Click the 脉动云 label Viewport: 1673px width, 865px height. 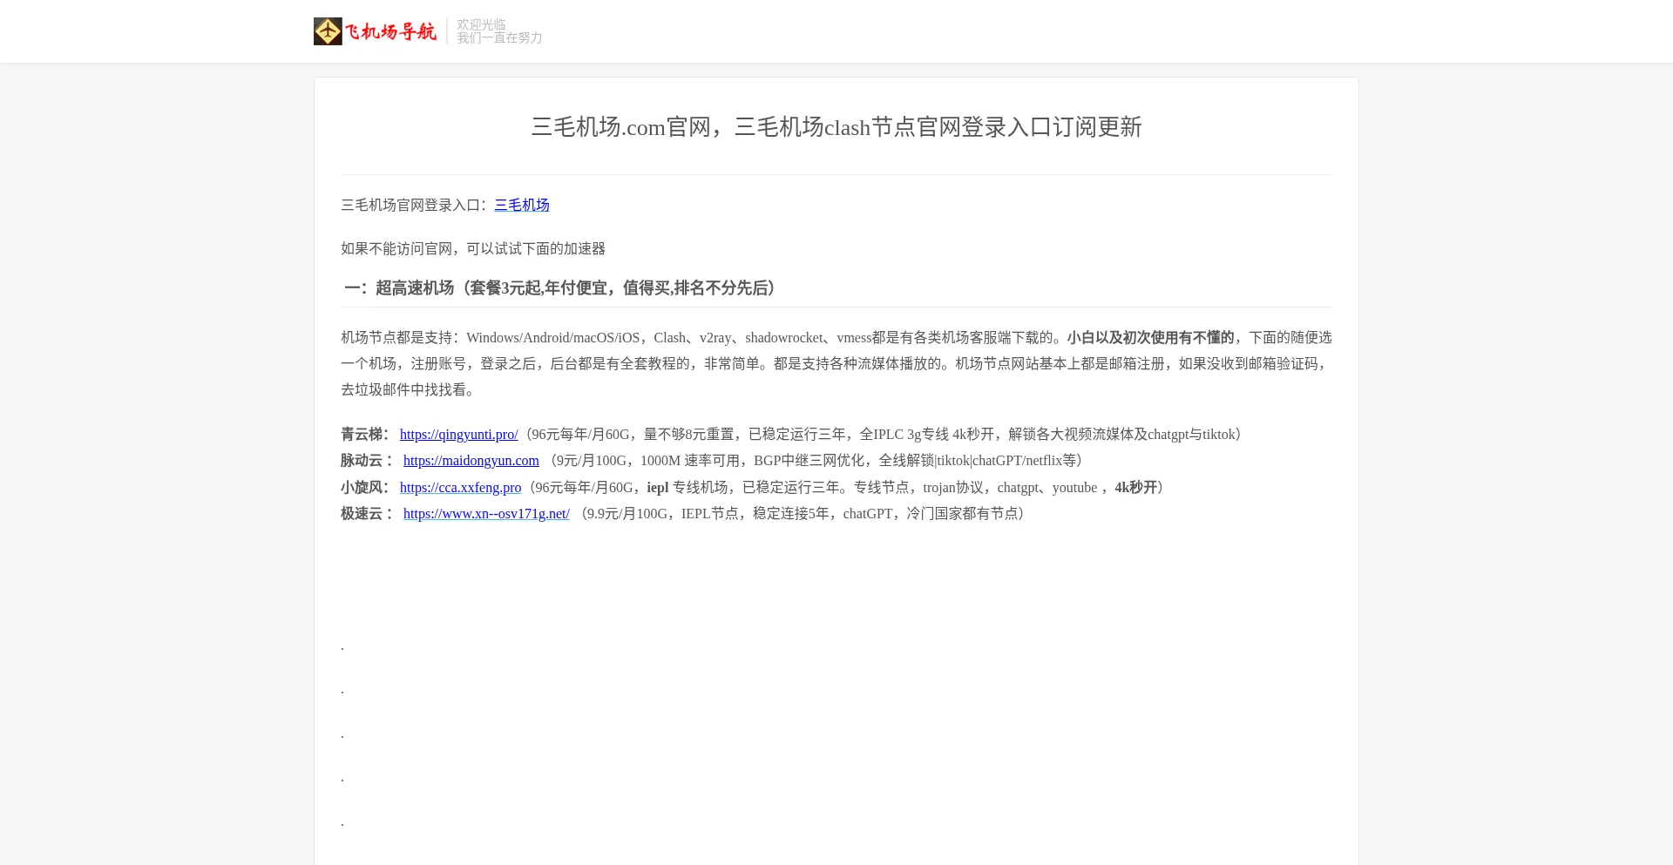coord(367,460)
